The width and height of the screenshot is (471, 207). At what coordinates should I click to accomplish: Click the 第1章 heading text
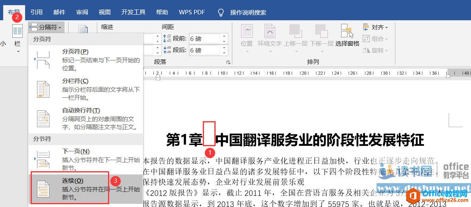[x=184, y=139]
